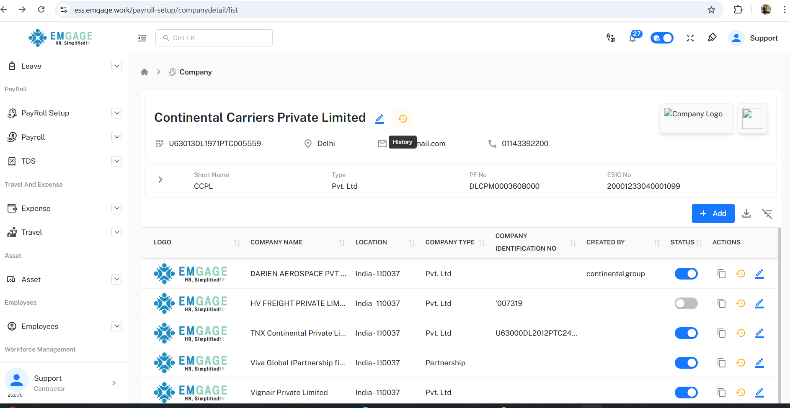Screen dimensions: 790x408
Task: Open the history icon next to the company title
Action: [403, 119]
